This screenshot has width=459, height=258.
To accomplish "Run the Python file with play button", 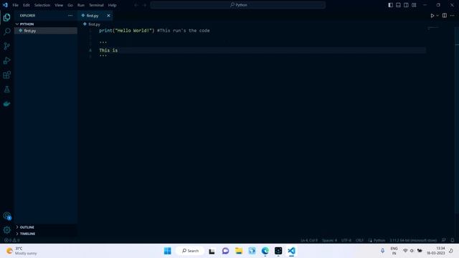I will point(432,16).
